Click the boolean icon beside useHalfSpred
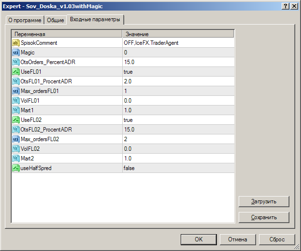Image resolution: width=301 pixels, height=251 pixels. pos(16,168)
